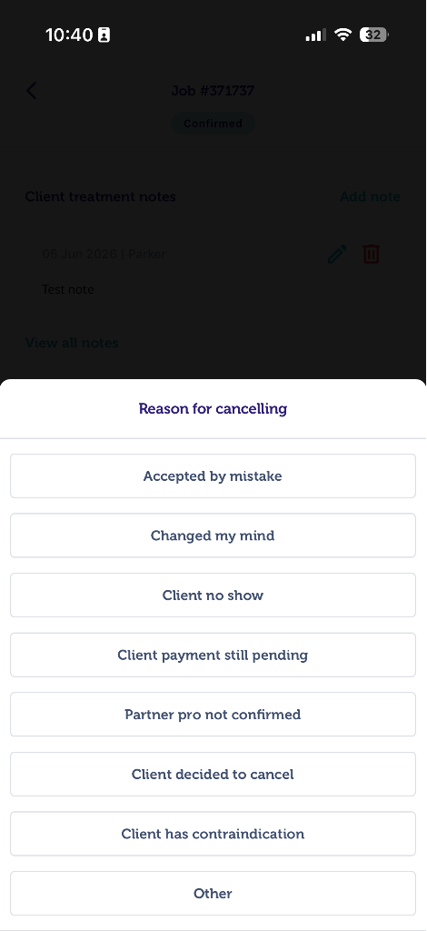Choose Partner pro not confirmed

(x=213, y=715)
